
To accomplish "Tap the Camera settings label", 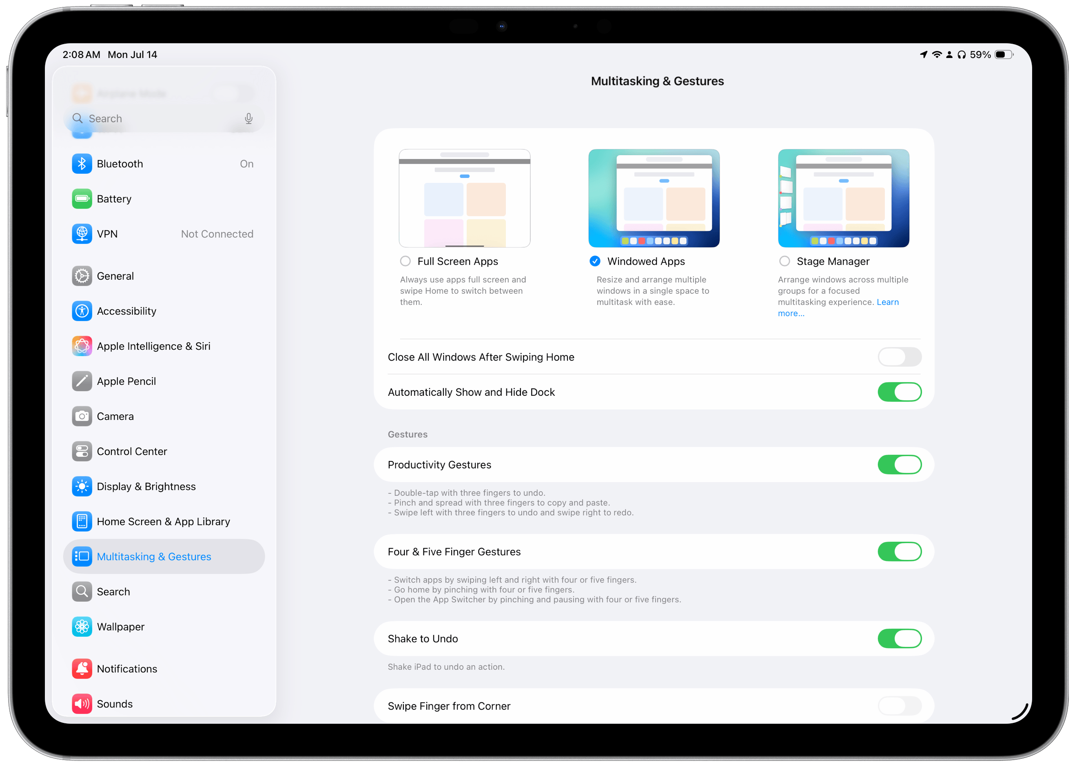I will [115, 417].
